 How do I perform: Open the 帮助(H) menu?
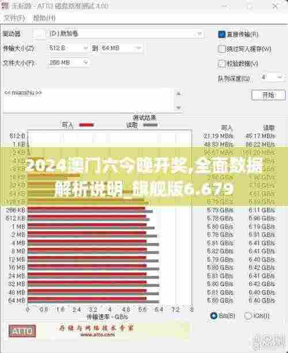44,18
